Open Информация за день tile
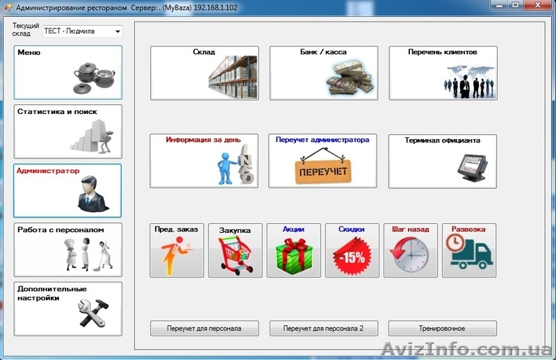 [x=204, y=161]
